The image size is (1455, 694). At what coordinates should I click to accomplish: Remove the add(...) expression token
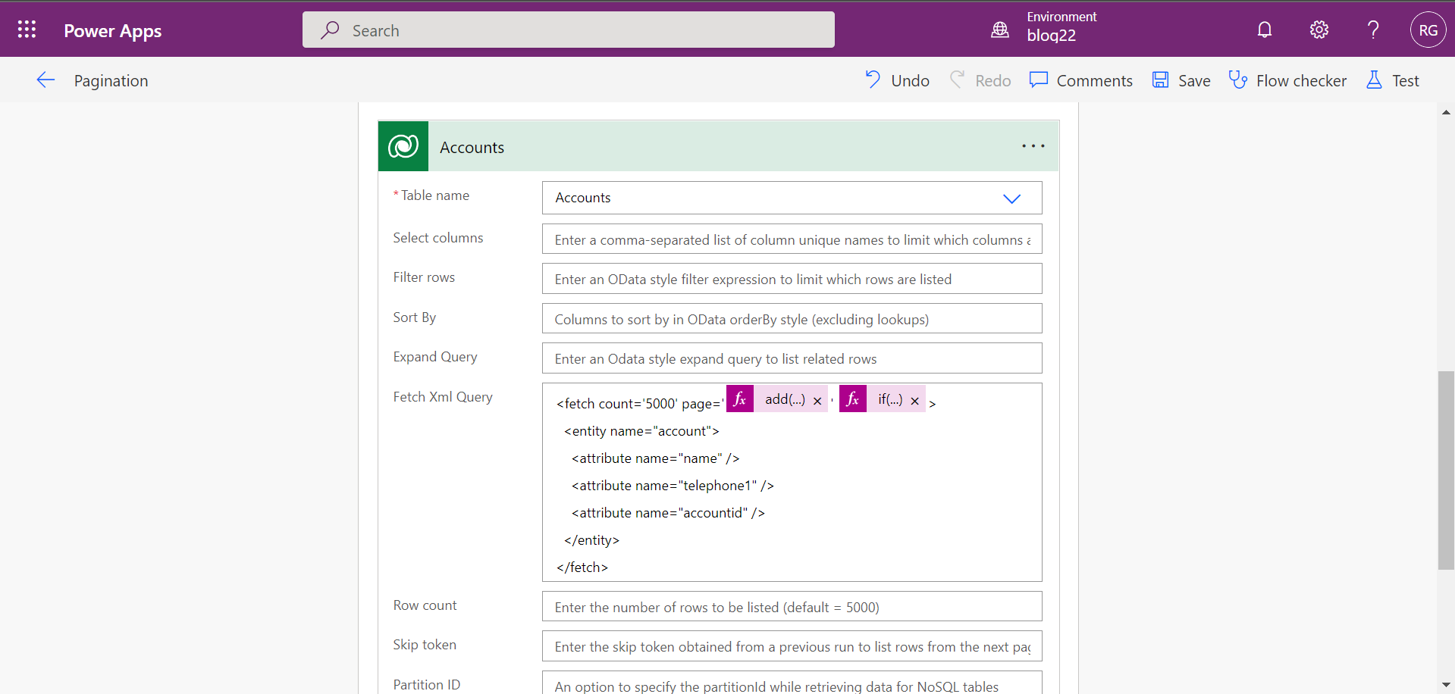pos(817,401)
